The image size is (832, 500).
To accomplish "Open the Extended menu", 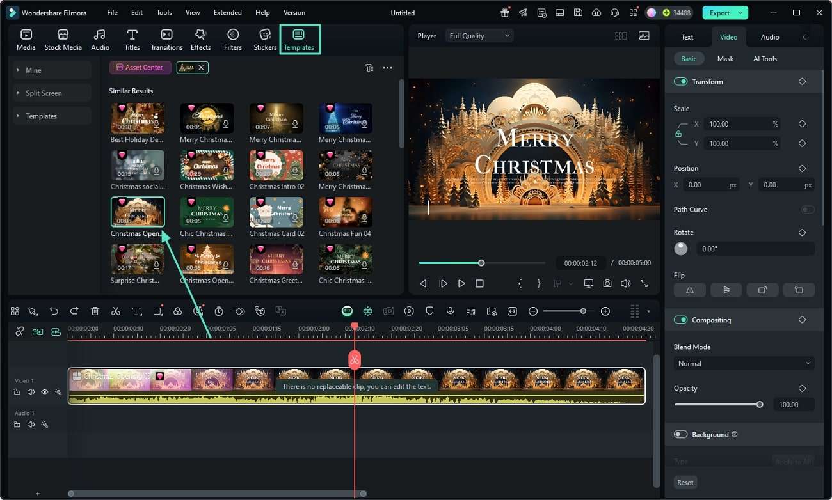I will click(228, 13).
